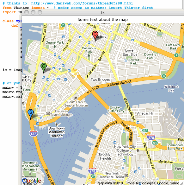Screen dimensions: 184x185
Task: Click the window resize grip corner
Action: coord(182,183)
